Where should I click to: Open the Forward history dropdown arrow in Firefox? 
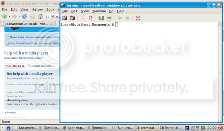[20, 16]
